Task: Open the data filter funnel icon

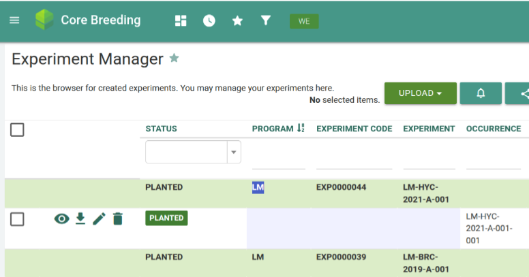Action: click(266, 20)
